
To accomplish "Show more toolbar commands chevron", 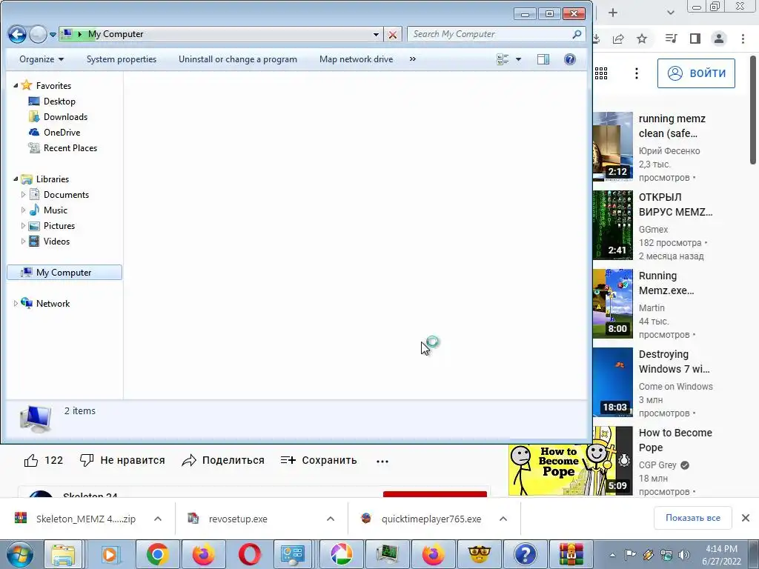I will pyautogui.click(x=412, y=59).
